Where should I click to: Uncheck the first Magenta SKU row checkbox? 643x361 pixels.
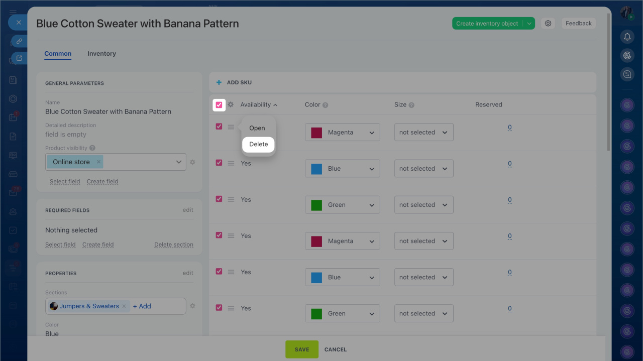(x=219, y=127)
